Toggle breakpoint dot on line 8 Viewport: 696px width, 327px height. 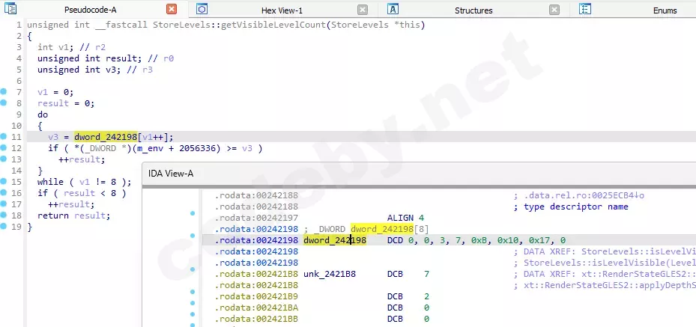(x=4, y=103)
